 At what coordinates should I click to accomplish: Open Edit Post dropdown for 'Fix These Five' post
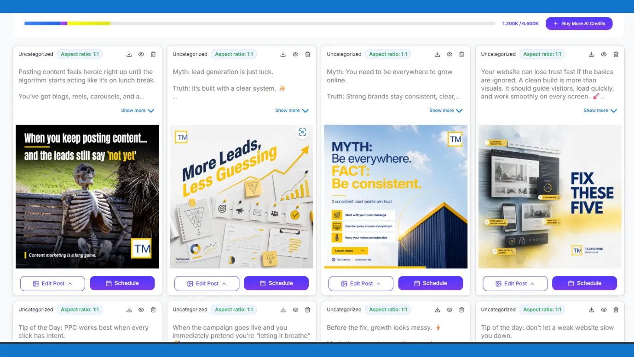coord(515,283)
